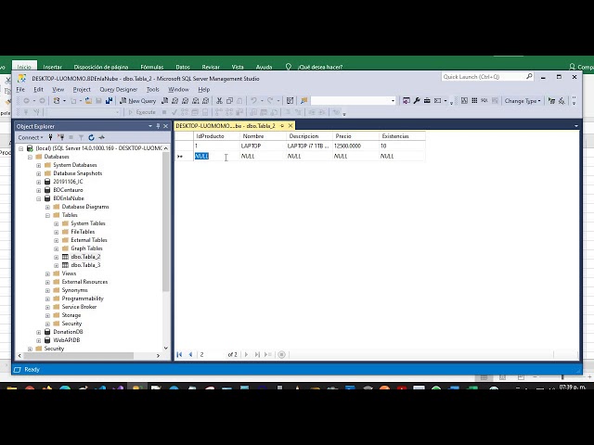This screenshot has width=594, height=445.
Task: Expand the Programmability folder
Action: (x=47, y=299)
